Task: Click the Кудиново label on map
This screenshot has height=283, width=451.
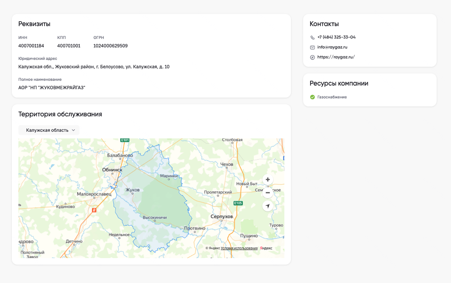Action: [x=65, y=207]
